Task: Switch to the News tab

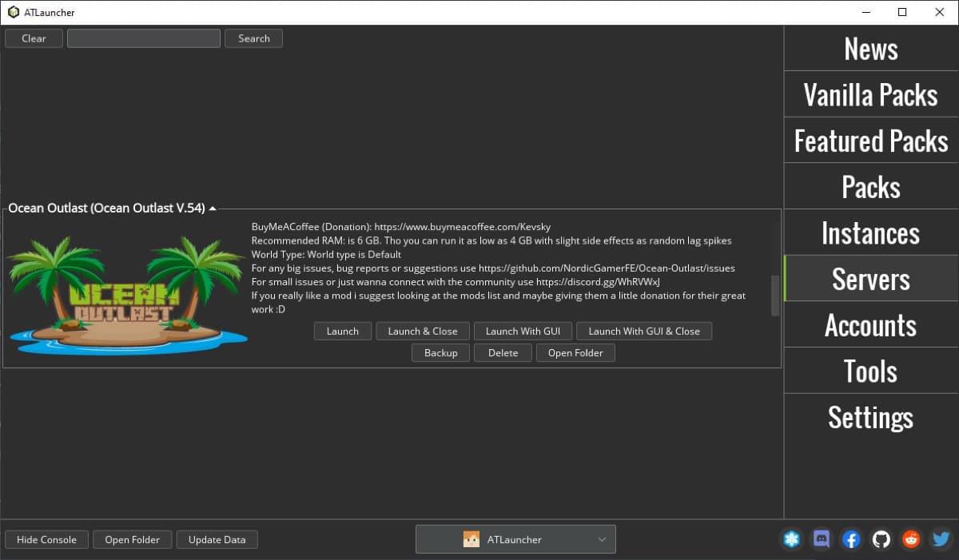Action: [x=871, y=49]
